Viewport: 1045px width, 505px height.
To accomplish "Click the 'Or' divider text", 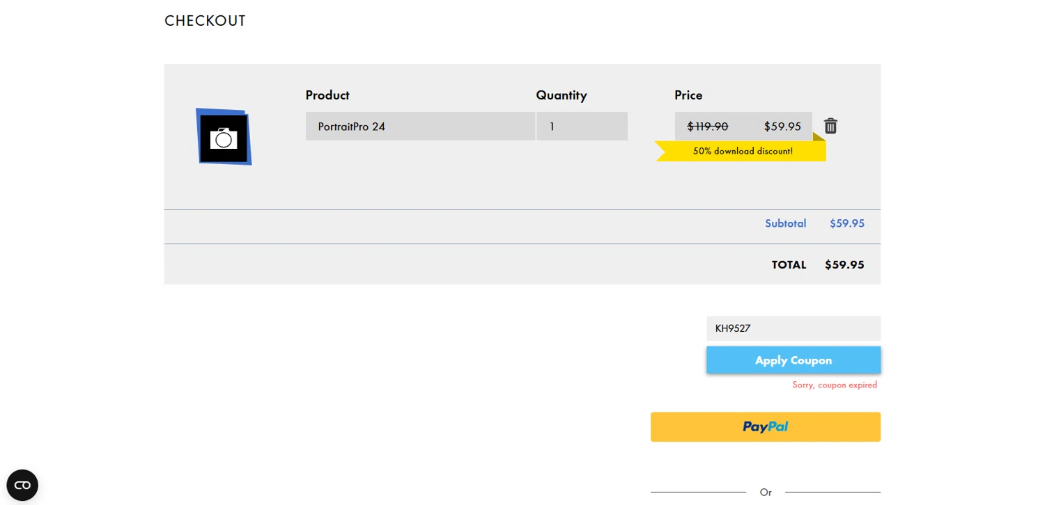I will [766, 492].
